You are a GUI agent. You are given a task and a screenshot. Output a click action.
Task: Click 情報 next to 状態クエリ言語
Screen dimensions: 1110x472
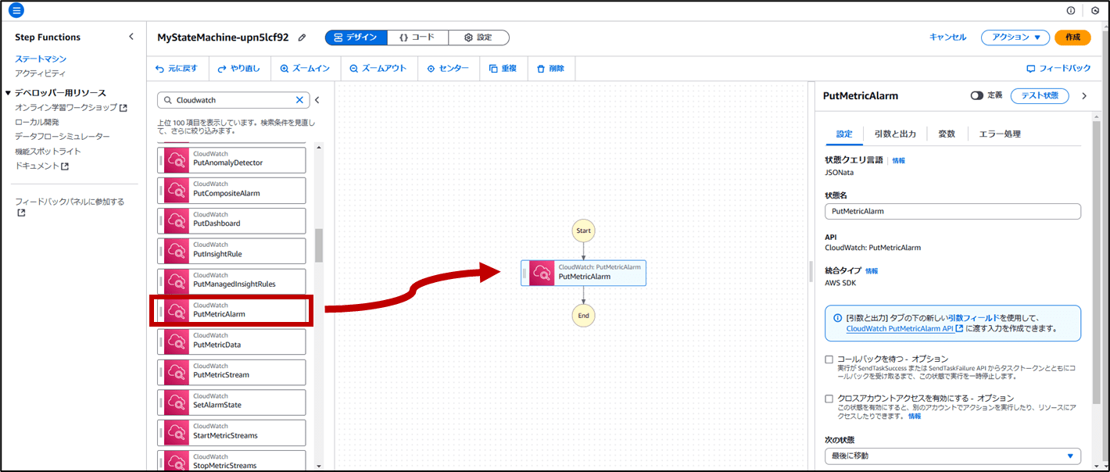(x=899, y=160)
